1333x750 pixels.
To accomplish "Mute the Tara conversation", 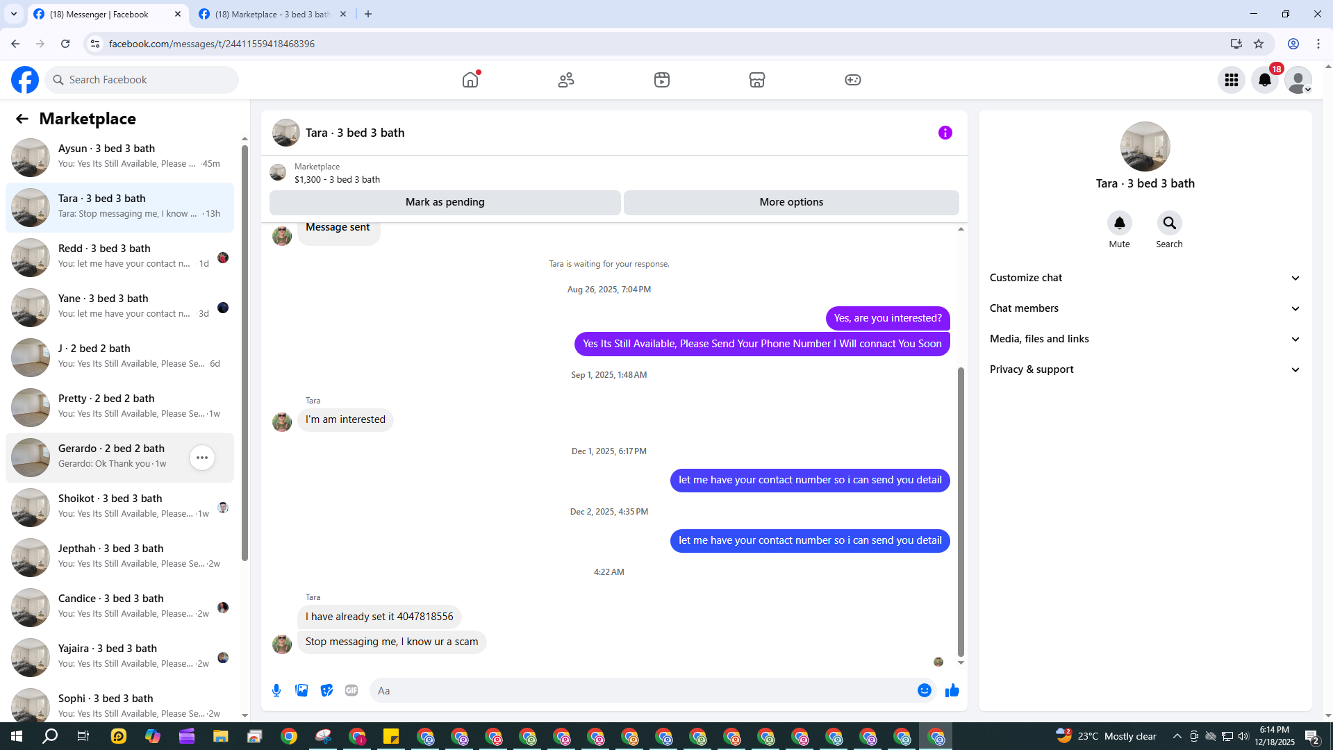I will pos(1120,223).
